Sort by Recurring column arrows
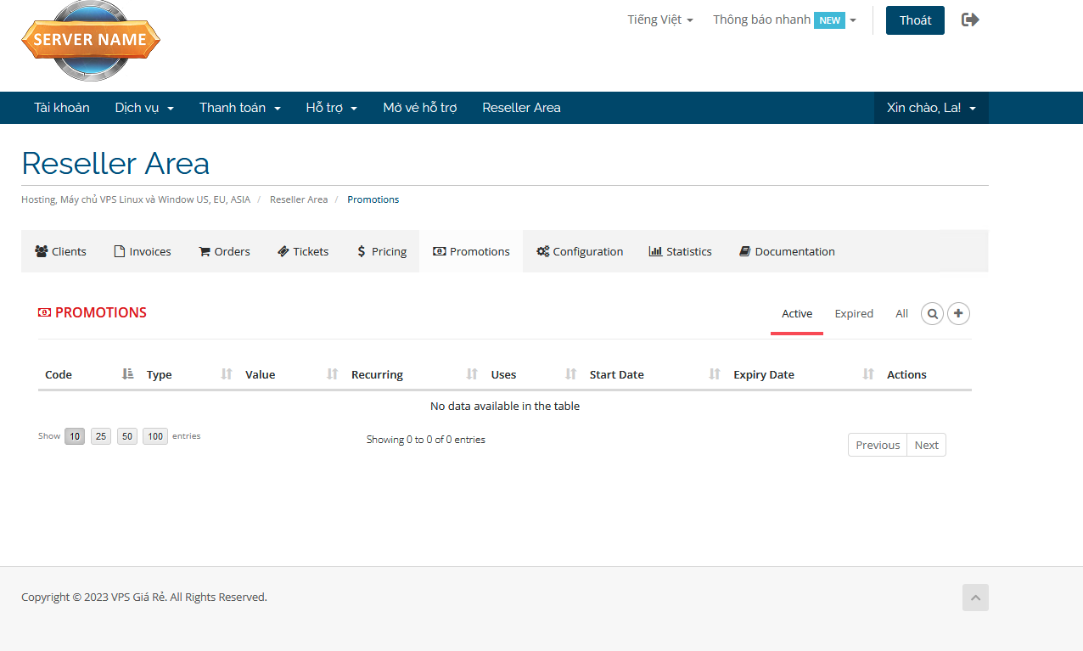This screenshot has height=651, width=1083. click(472, 374)
